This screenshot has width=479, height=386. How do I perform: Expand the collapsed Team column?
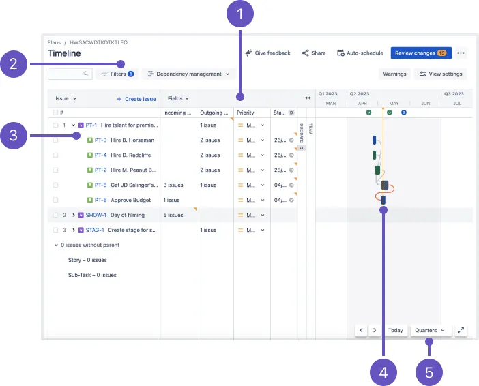[x=310, y=129]
